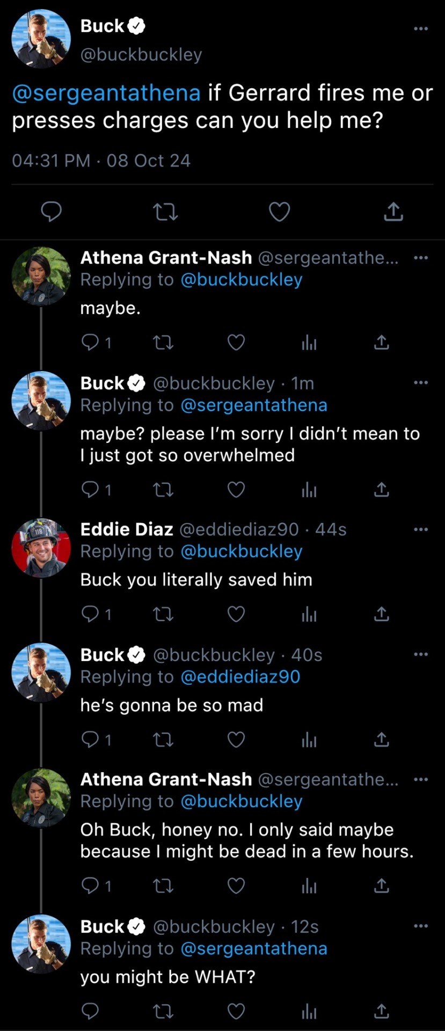The image size is (445, 1031).
Task: Open Eddie Diaz's profile picture
Action: coord(41,548)
